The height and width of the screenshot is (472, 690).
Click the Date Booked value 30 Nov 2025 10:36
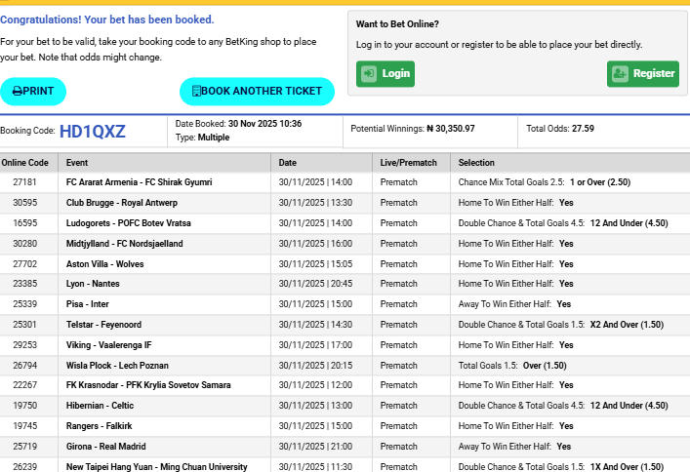pyautogui.click(x=264, y=124)
